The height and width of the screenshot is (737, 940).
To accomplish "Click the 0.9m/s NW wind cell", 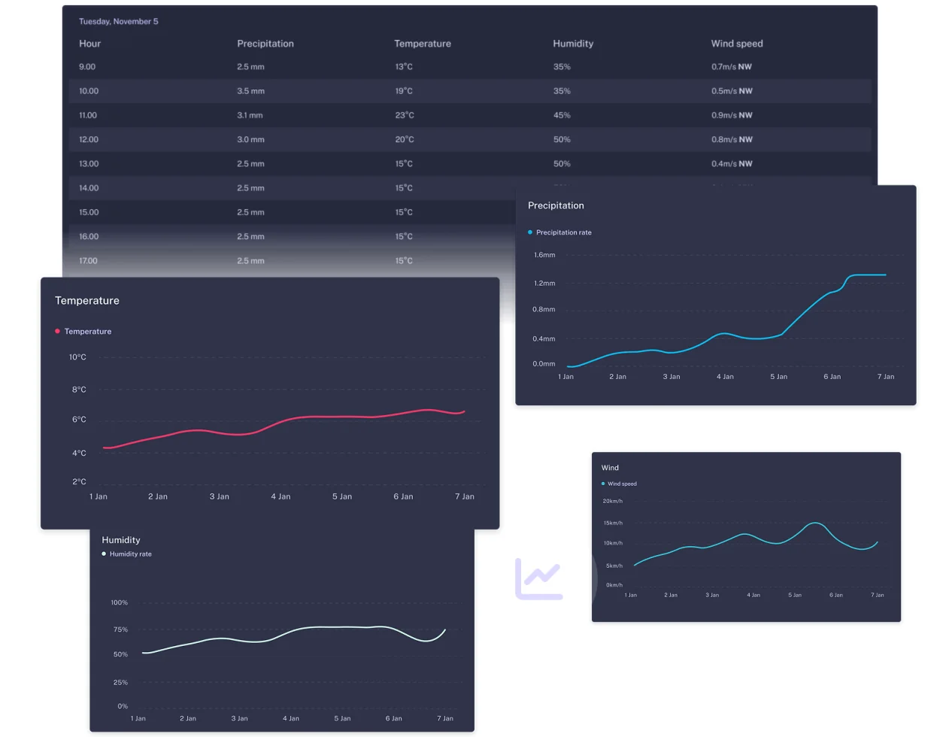I will pos(732,115).
